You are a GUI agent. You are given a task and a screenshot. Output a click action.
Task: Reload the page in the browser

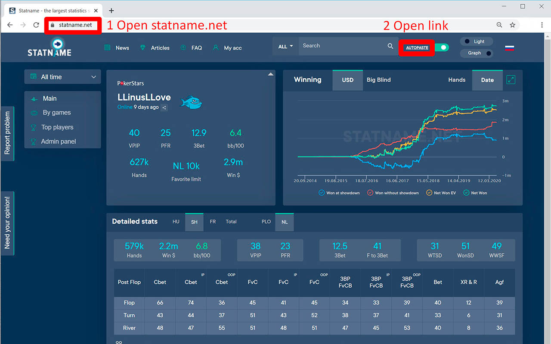tap(37, 25)
